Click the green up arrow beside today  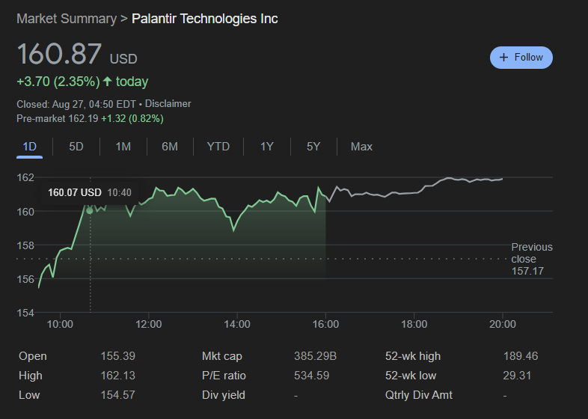[x=108, y=81]
